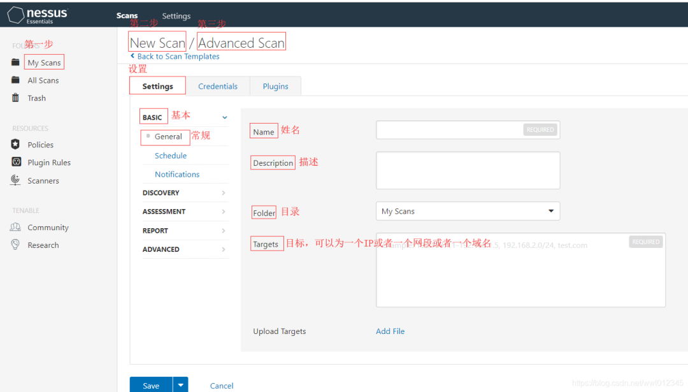Viewport: 688px width, 392px height.
Task: Switch to the Credentials tab
Action: click(x=218, y=86)
